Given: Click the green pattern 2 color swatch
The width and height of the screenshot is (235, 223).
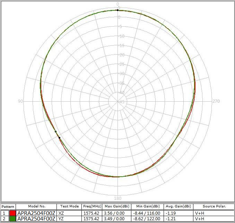Looking at the screenshot, I should click(12, 219).
